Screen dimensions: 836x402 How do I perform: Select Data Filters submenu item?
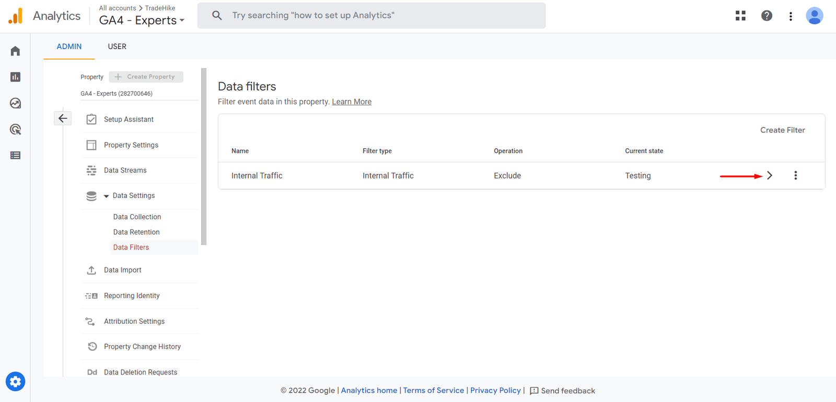(x=131, y=247)
